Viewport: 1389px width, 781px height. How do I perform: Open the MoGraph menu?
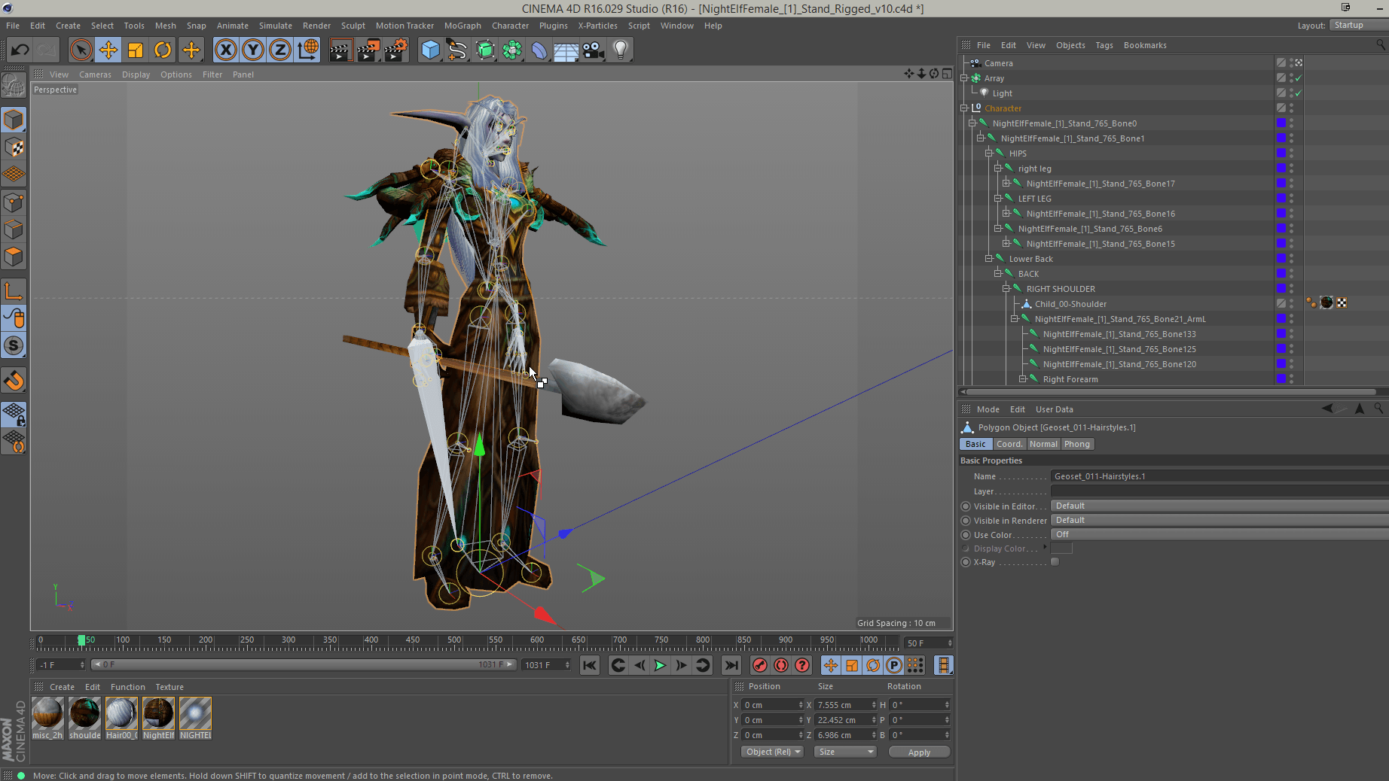click(x=462, y=26)
